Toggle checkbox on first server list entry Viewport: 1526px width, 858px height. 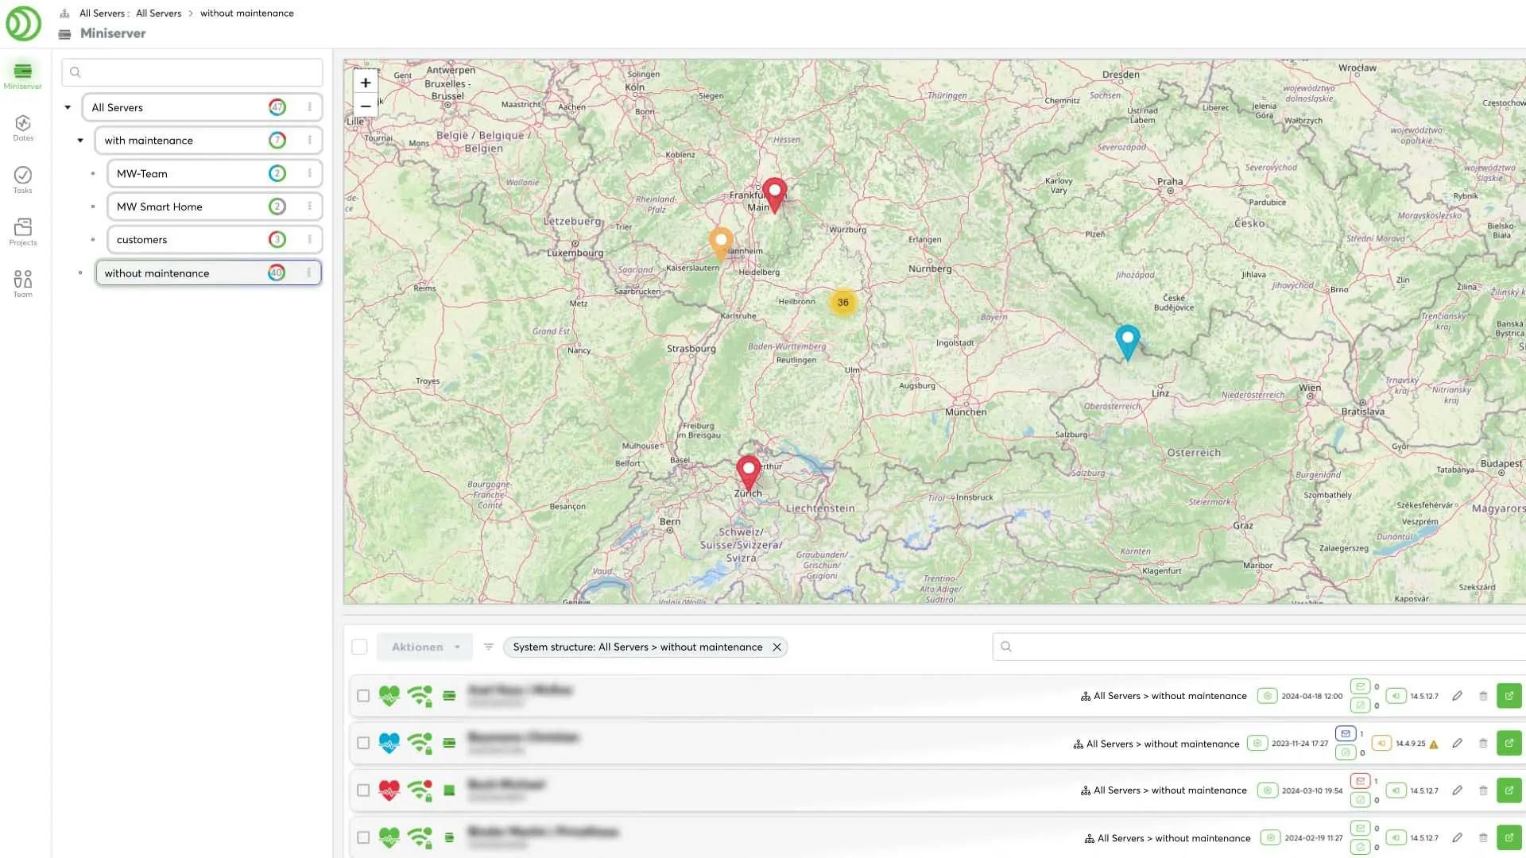[x=364, y=696]
